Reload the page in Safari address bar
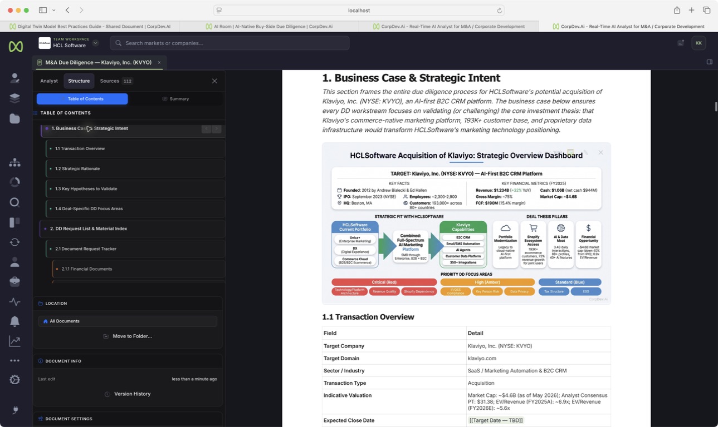Image resolution: width=718 pixels, height=427 pixels. [499, 11]
